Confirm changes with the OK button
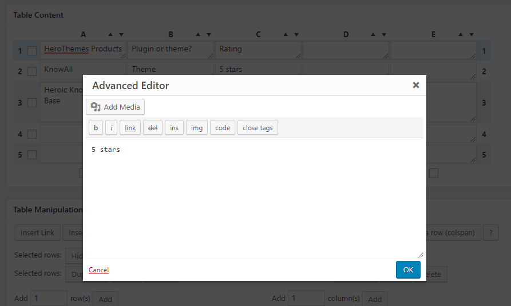The height and width of the screenshot is (306, 511). click(408, 269)
